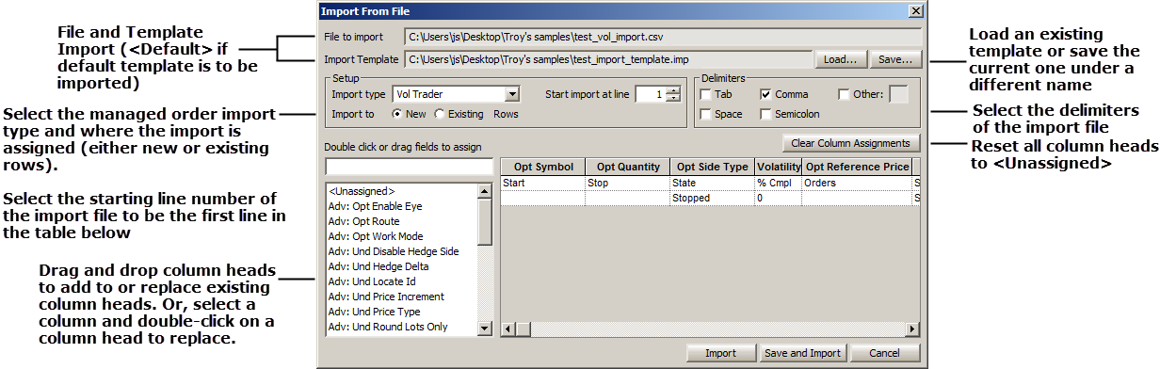Select Adv: Opt Work Mode field
The width and height of the screenshot is (1160, 369).
[x=402, y=236]
